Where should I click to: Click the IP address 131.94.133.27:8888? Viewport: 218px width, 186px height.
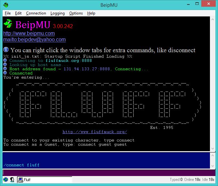tap(87, 69)
